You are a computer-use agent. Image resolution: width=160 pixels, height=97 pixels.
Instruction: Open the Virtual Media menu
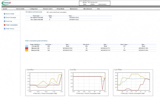pyautogui.click(x=60, y=9)
